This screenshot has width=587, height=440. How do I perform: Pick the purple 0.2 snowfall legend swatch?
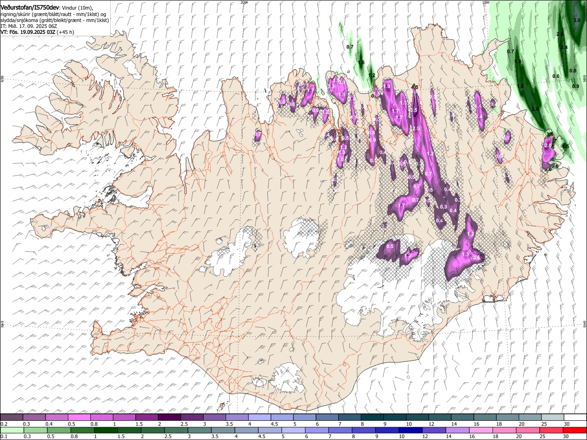coord(11,417)
